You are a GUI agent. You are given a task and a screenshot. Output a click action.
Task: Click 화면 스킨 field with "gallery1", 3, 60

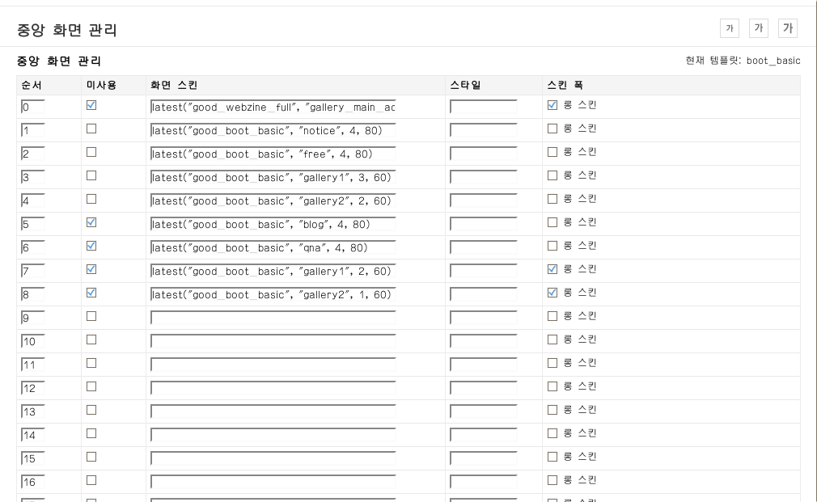(273, 177)
